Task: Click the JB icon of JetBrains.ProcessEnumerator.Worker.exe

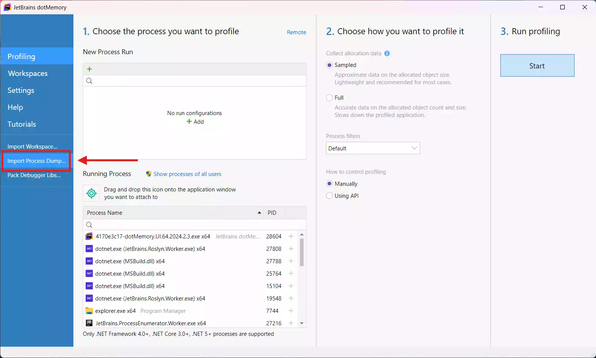Action: [x=89, y=323]
